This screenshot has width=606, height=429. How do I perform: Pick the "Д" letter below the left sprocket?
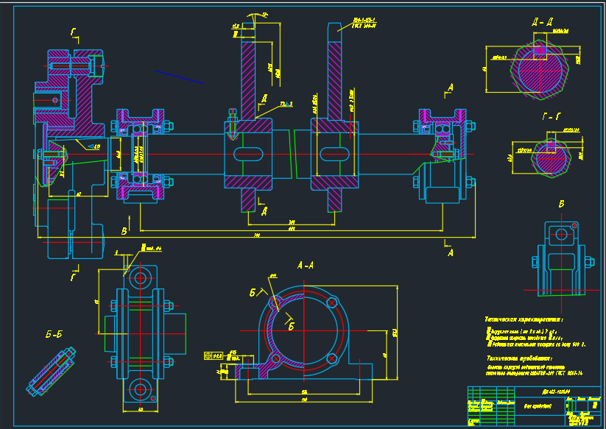(x=264, y=211)
